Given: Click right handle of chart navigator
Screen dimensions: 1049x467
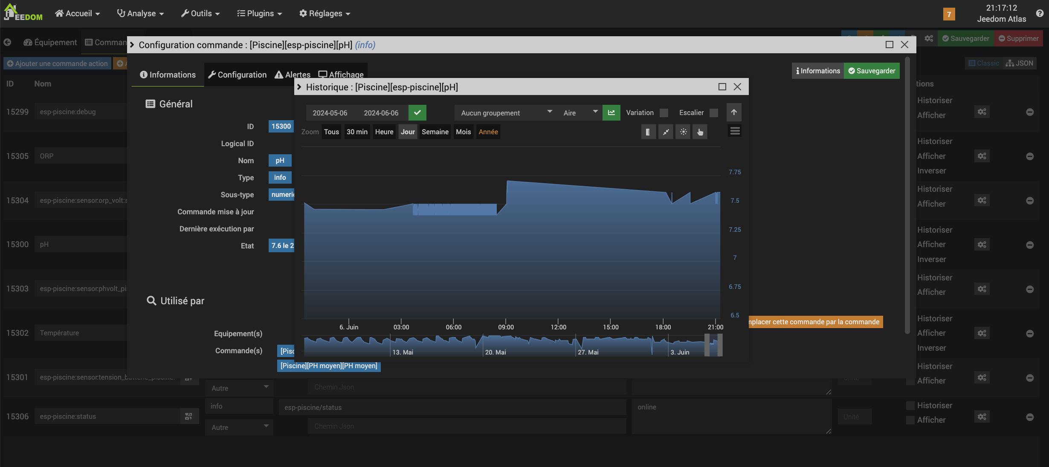Looking at the screenshot, I should point(720,345).
